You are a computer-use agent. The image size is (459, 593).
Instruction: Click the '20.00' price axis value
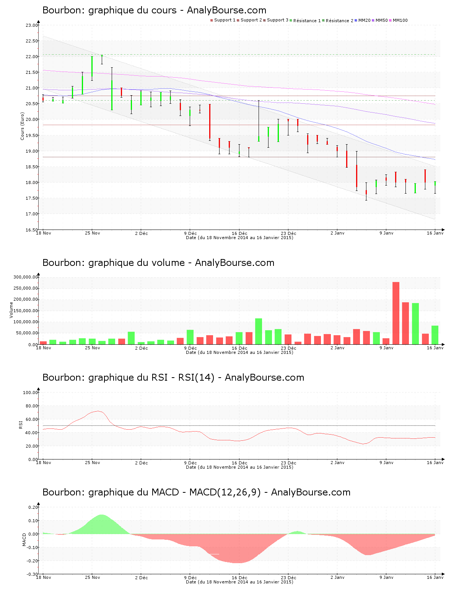[31, 119]
